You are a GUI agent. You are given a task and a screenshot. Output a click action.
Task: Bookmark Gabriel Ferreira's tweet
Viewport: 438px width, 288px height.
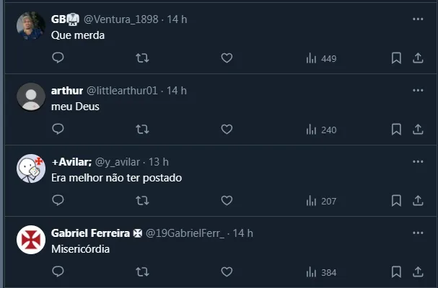[x=396, y=272]
